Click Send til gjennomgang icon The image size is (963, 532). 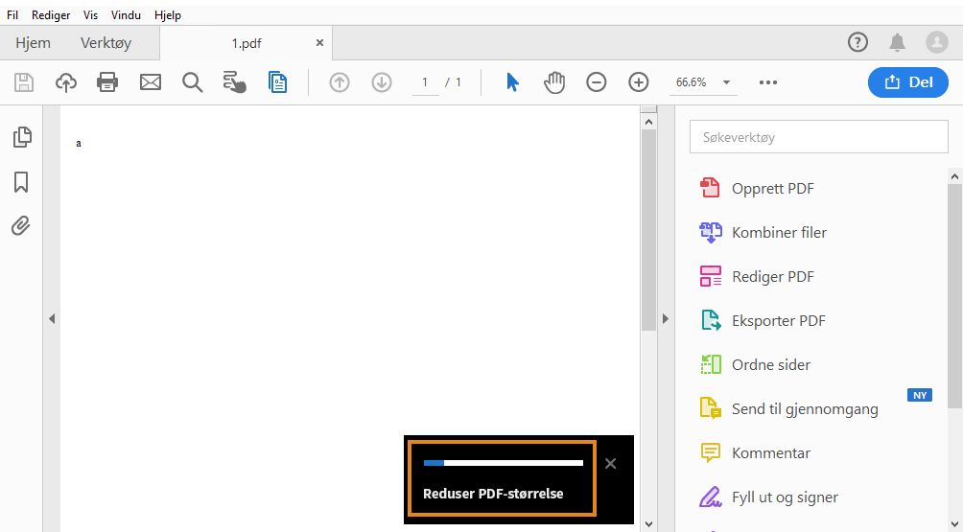(711, 408)
